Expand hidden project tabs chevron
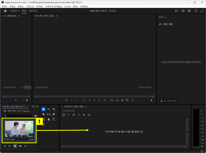This screenshot has width=206, height=153. pos(37,107)
